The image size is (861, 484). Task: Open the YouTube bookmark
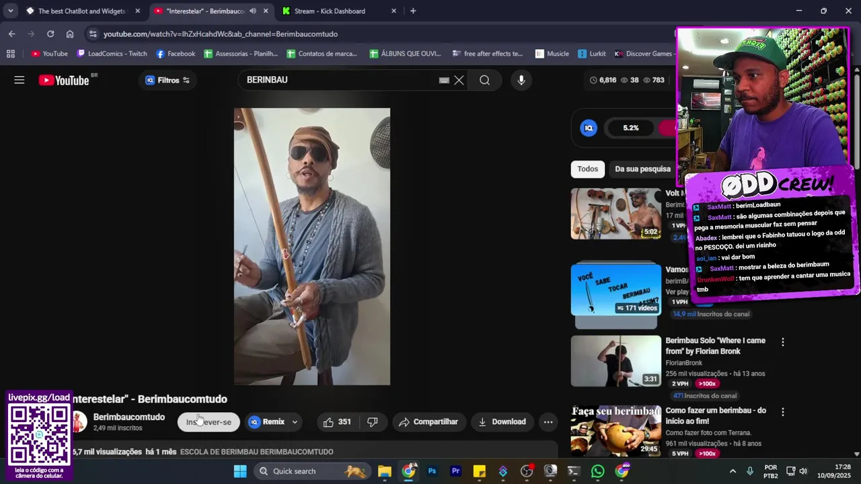point(49,54)
